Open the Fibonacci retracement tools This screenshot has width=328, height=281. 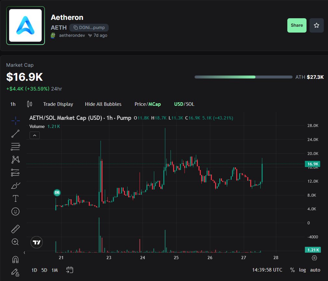click(x=16, y=147)
